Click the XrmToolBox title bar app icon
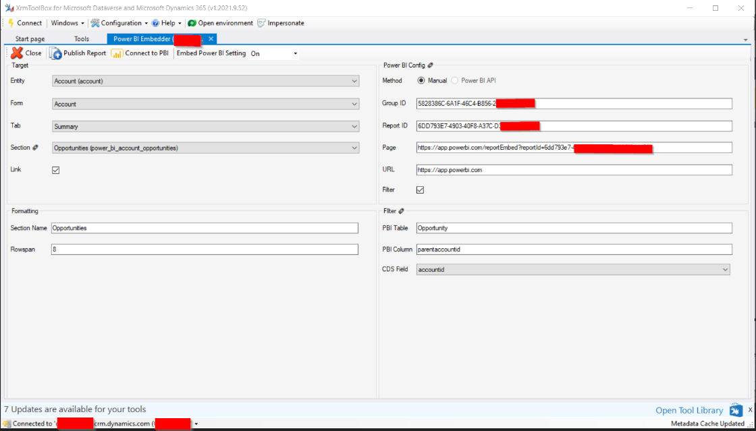The image size is (756, 431). 9,7
